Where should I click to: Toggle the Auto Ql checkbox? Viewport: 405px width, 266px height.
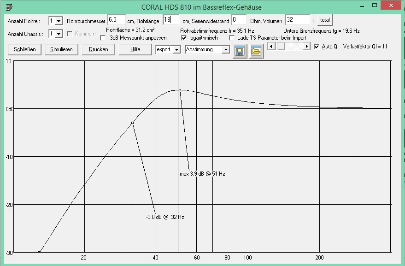click(x=316, y=47)
